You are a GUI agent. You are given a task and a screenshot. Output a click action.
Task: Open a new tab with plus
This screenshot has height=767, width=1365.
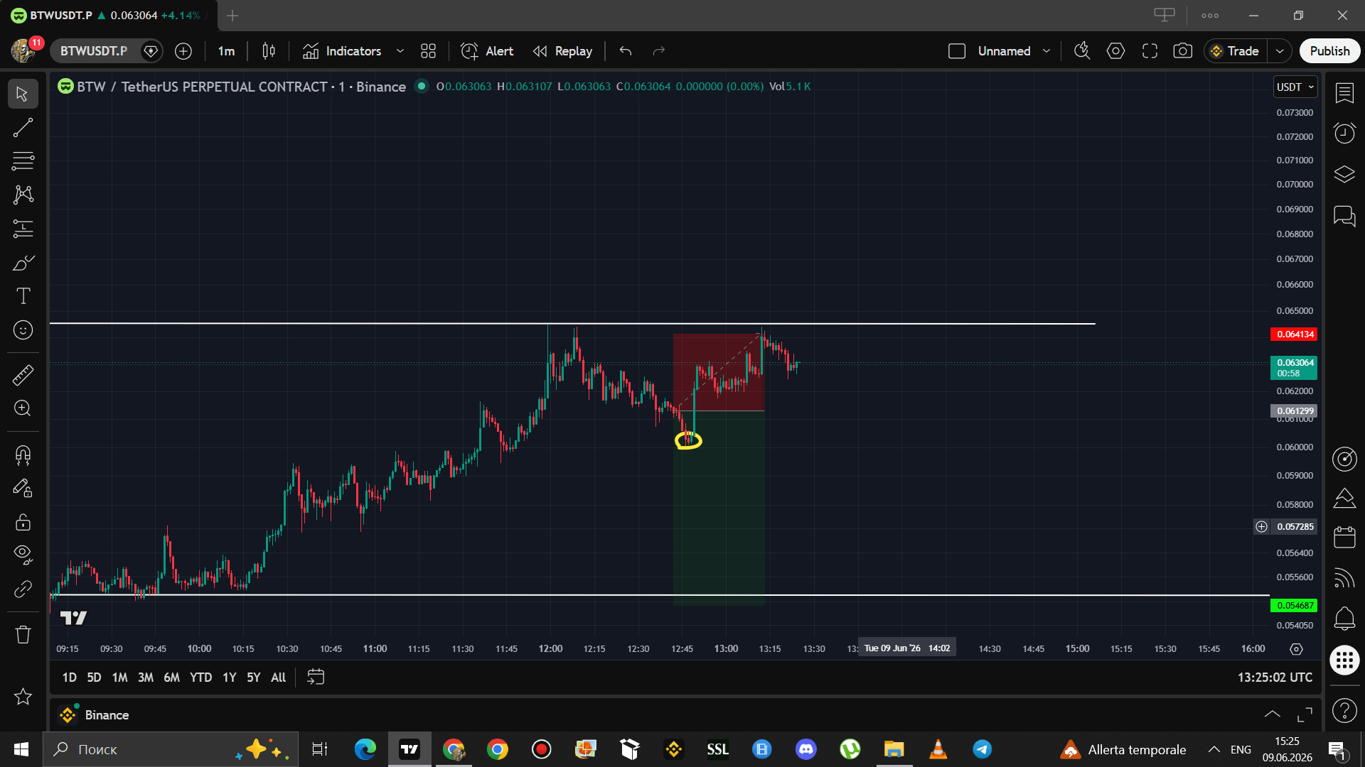click(232, 15)
